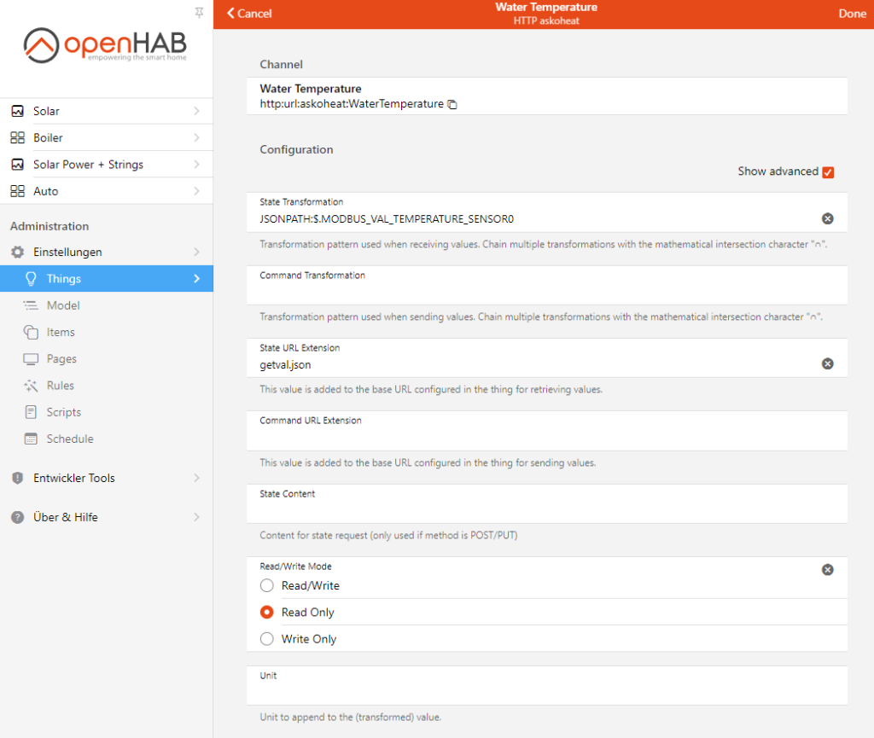
Task: Reset the Read/Write Mode selection
Action: [x=827, y=570]
